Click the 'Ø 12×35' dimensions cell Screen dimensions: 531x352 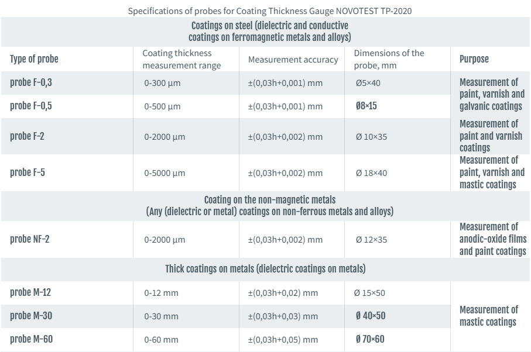[x=371, y=240]
